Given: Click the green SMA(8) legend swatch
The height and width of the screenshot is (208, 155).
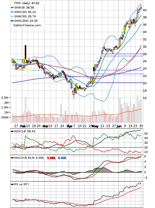Looking at the screenshot, I should [x=12, y=8].
